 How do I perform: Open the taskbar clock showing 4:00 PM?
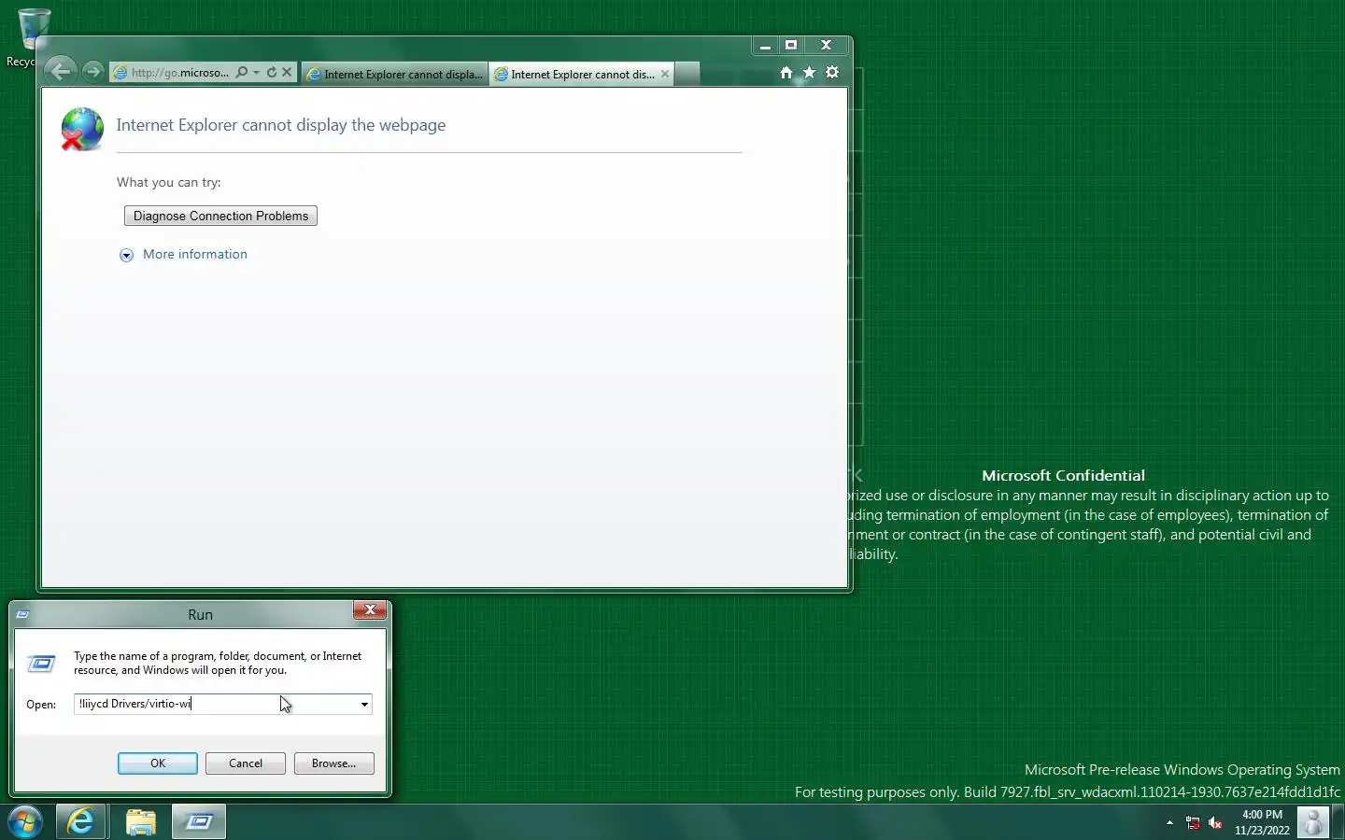1262,822
